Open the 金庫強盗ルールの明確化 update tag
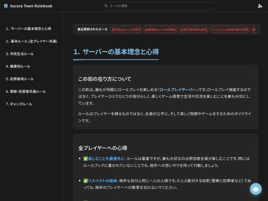Image resolution: width=268 pixels, height=201 pixels. pyautogui.click(x=161, y=29)
